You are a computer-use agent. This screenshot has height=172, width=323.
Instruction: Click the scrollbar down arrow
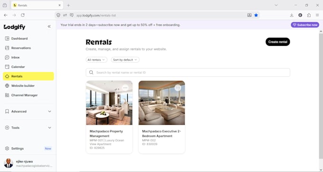tap(321, 170)
